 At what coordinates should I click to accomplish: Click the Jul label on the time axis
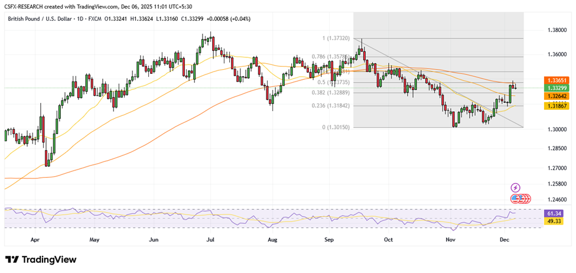pyautogui.click(x=210, y=240)
